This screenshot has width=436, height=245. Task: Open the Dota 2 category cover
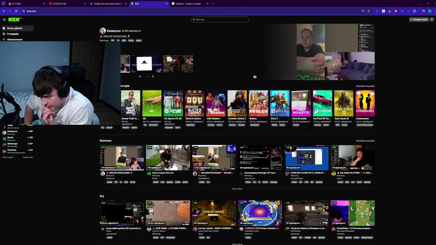(x=280, y=103)
